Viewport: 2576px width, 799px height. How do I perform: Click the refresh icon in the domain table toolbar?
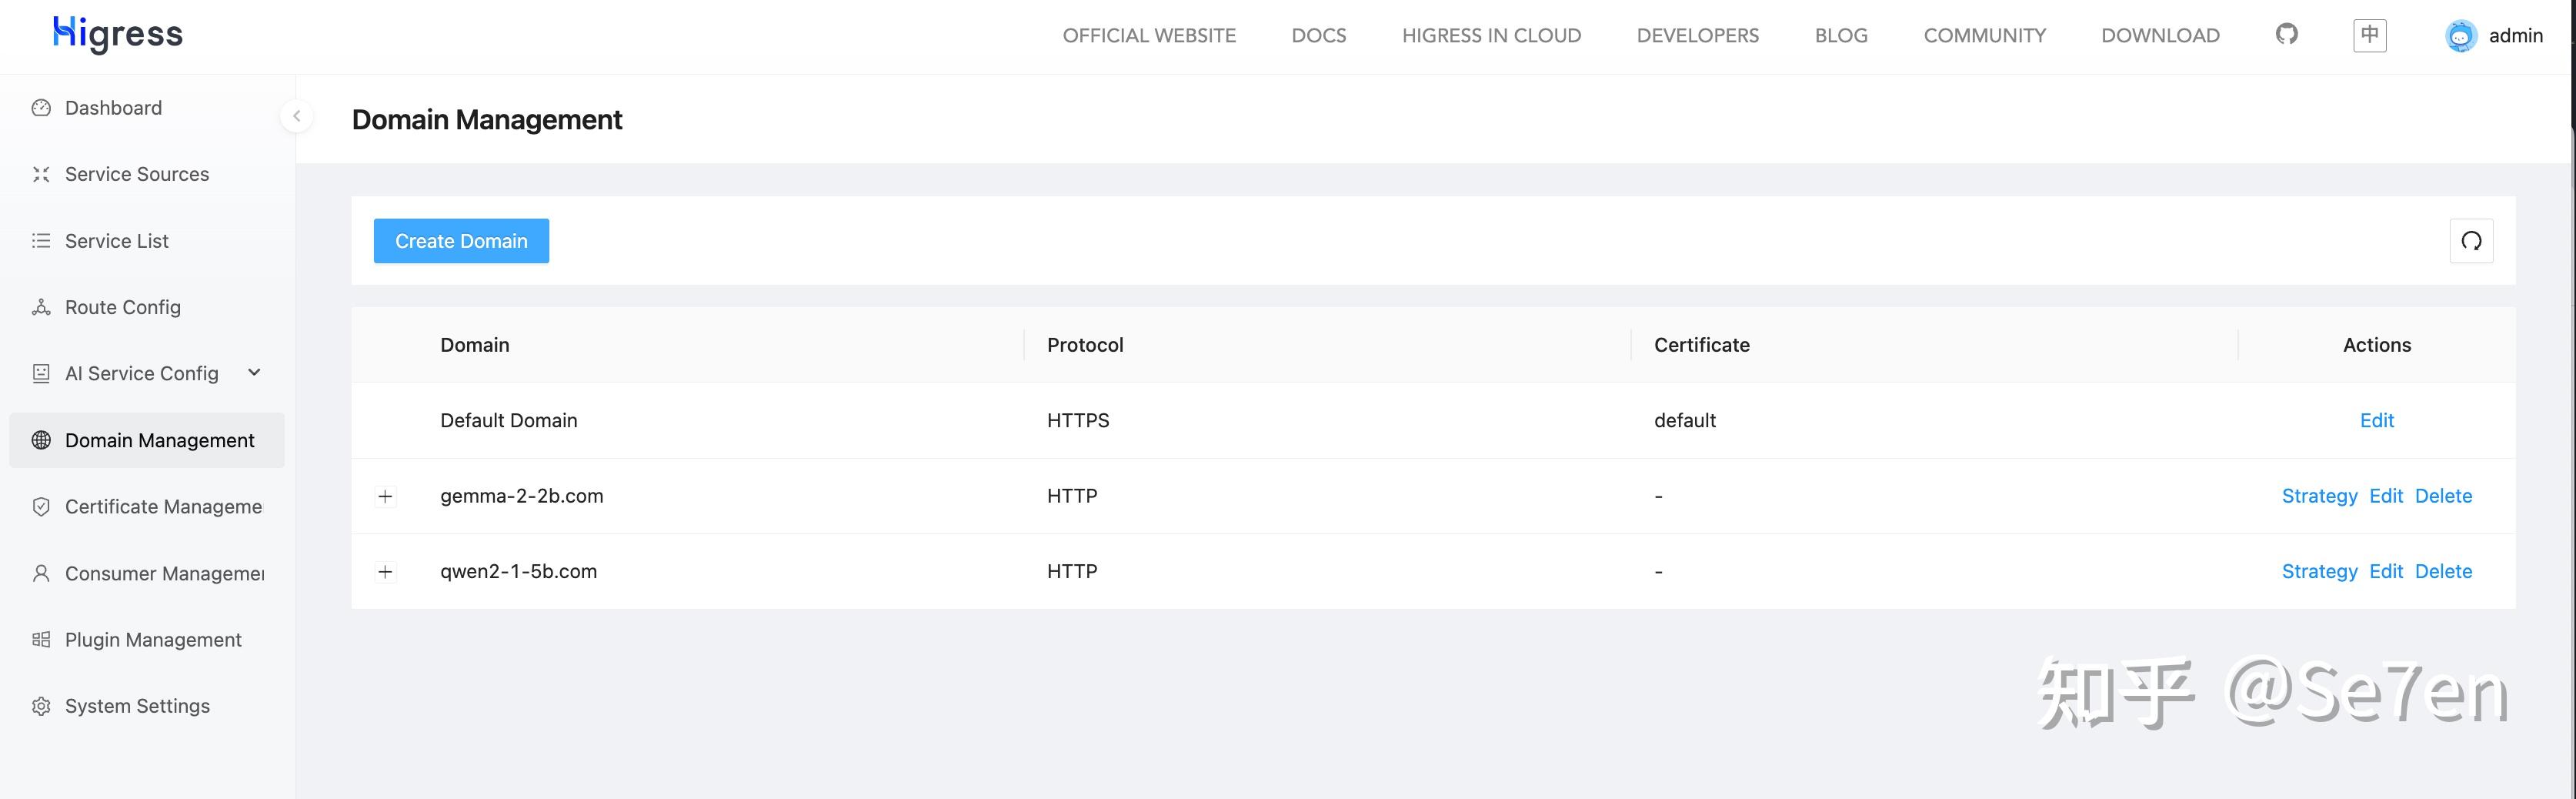(2471, 241)
